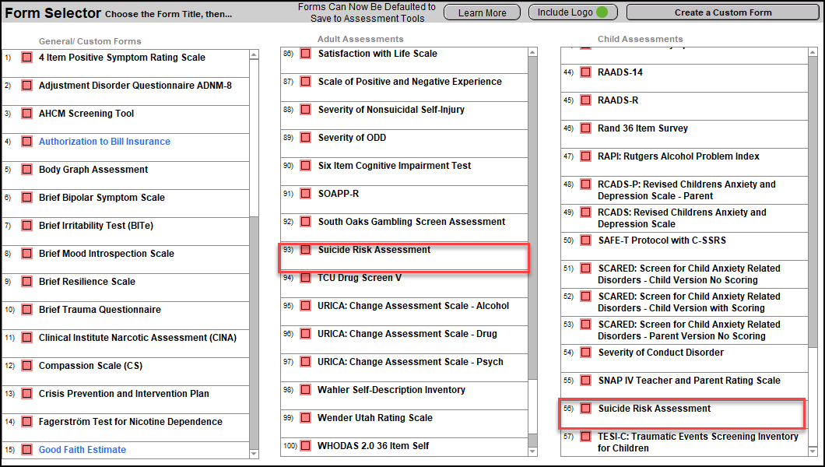Viewport: 825px width, 467px height.
Task: Open the Good Faith Estimate form
Action: [x=82, y=450]
